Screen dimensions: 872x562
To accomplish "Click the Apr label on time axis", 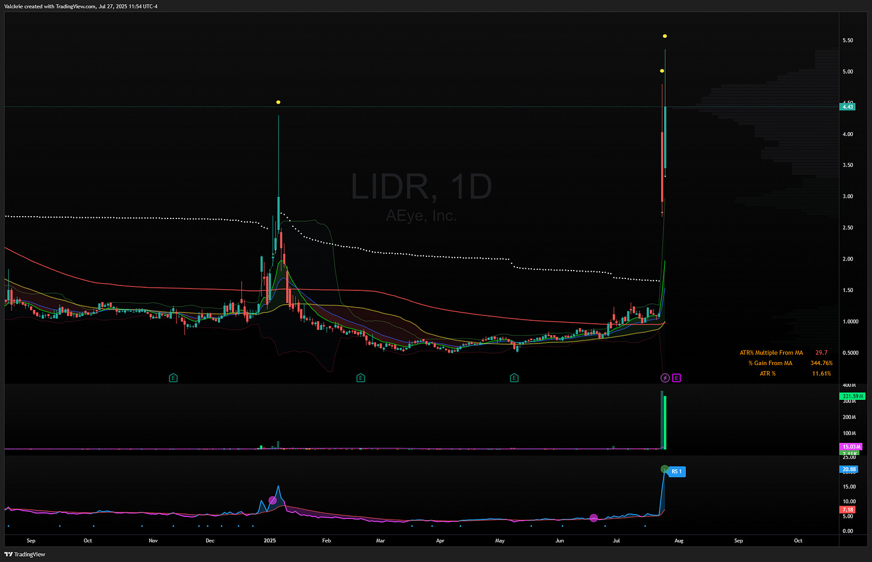I will coord(440,540).
